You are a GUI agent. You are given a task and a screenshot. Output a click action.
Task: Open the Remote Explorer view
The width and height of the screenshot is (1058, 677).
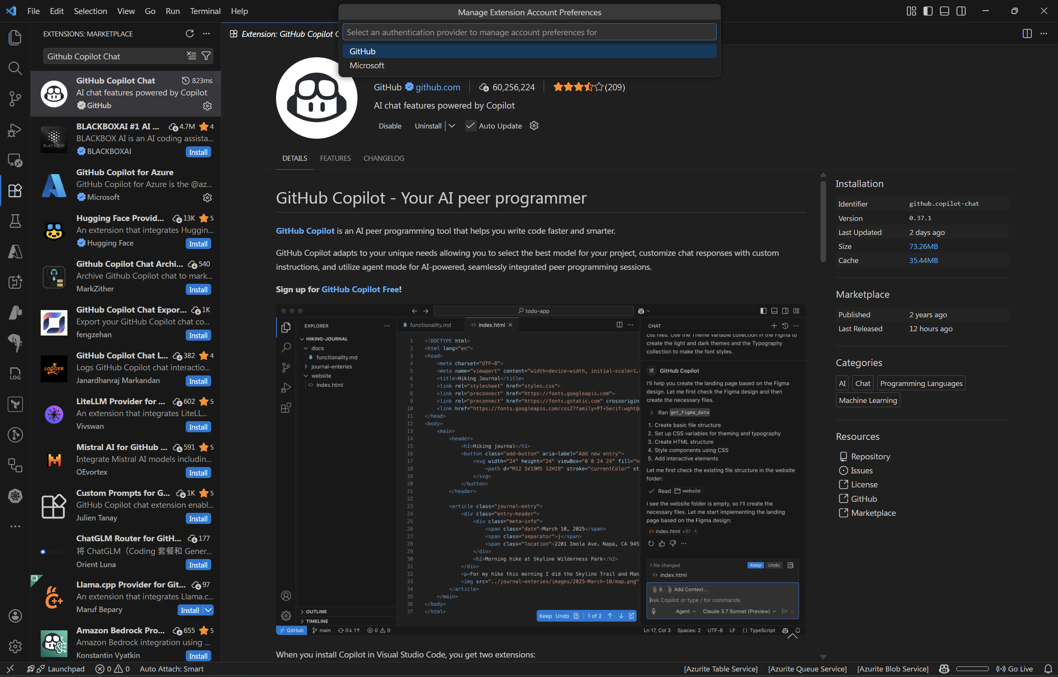click(15, 160)
